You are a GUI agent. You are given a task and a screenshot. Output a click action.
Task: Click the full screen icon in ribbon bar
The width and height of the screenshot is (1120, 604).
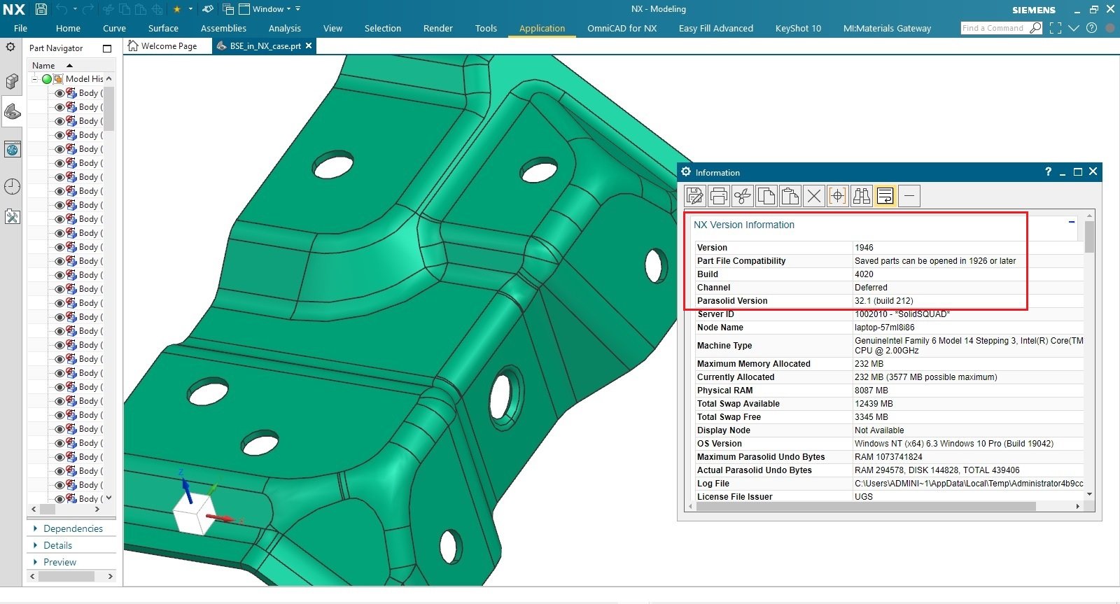tap(1056, 28)
